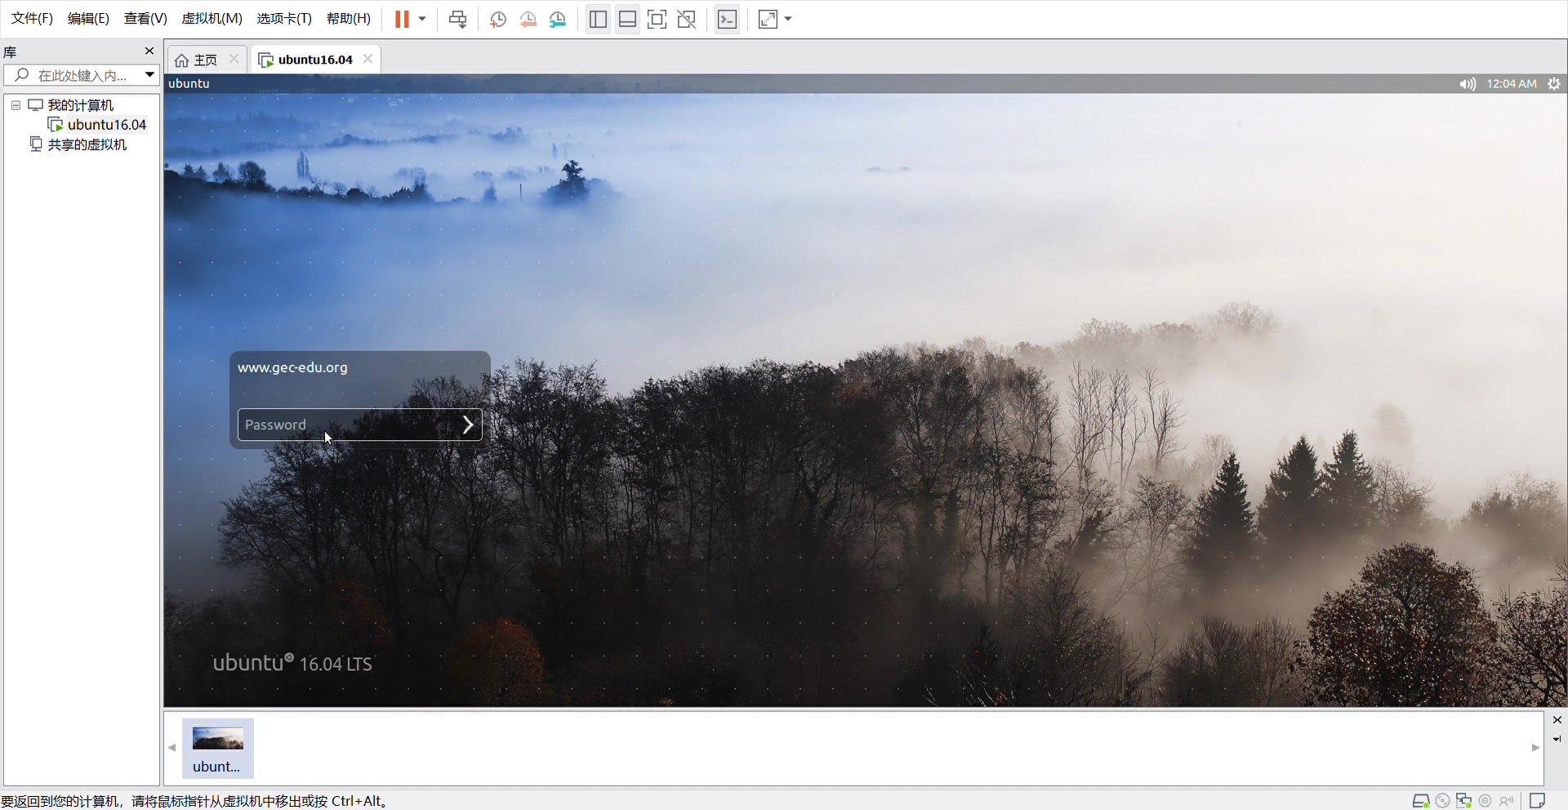Select ubuntu16.04 in the library tree
The height and width of the screenshot is (810, 1568).
click(106, 125)
